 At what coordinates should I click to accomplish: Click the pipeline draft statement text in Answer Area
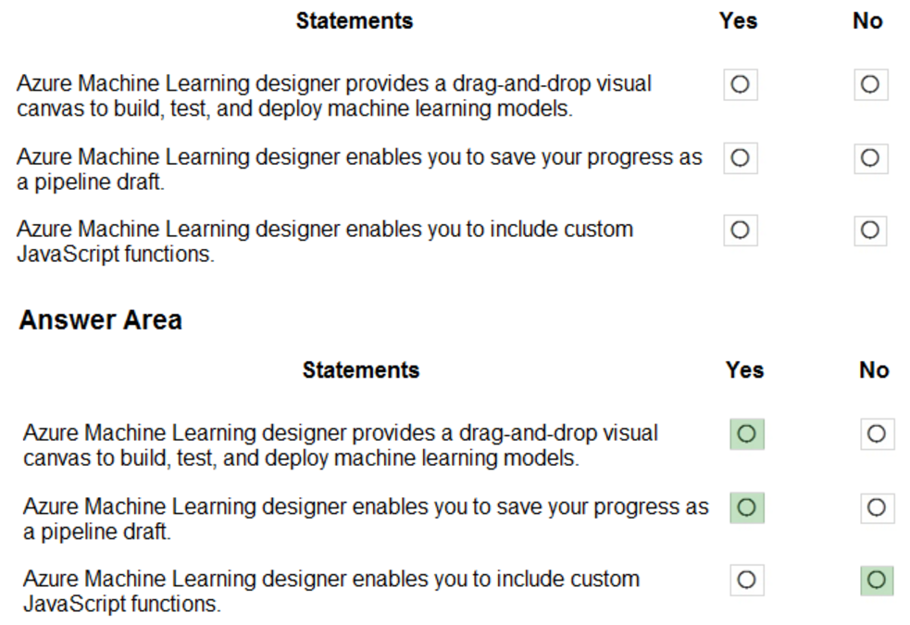(366, 519)
